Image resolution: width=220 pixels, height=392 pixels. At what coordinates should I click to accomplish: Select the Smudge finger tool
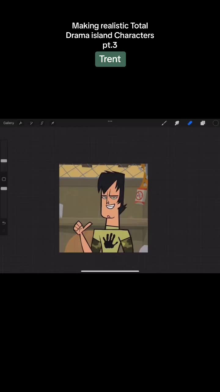point(177,123)
